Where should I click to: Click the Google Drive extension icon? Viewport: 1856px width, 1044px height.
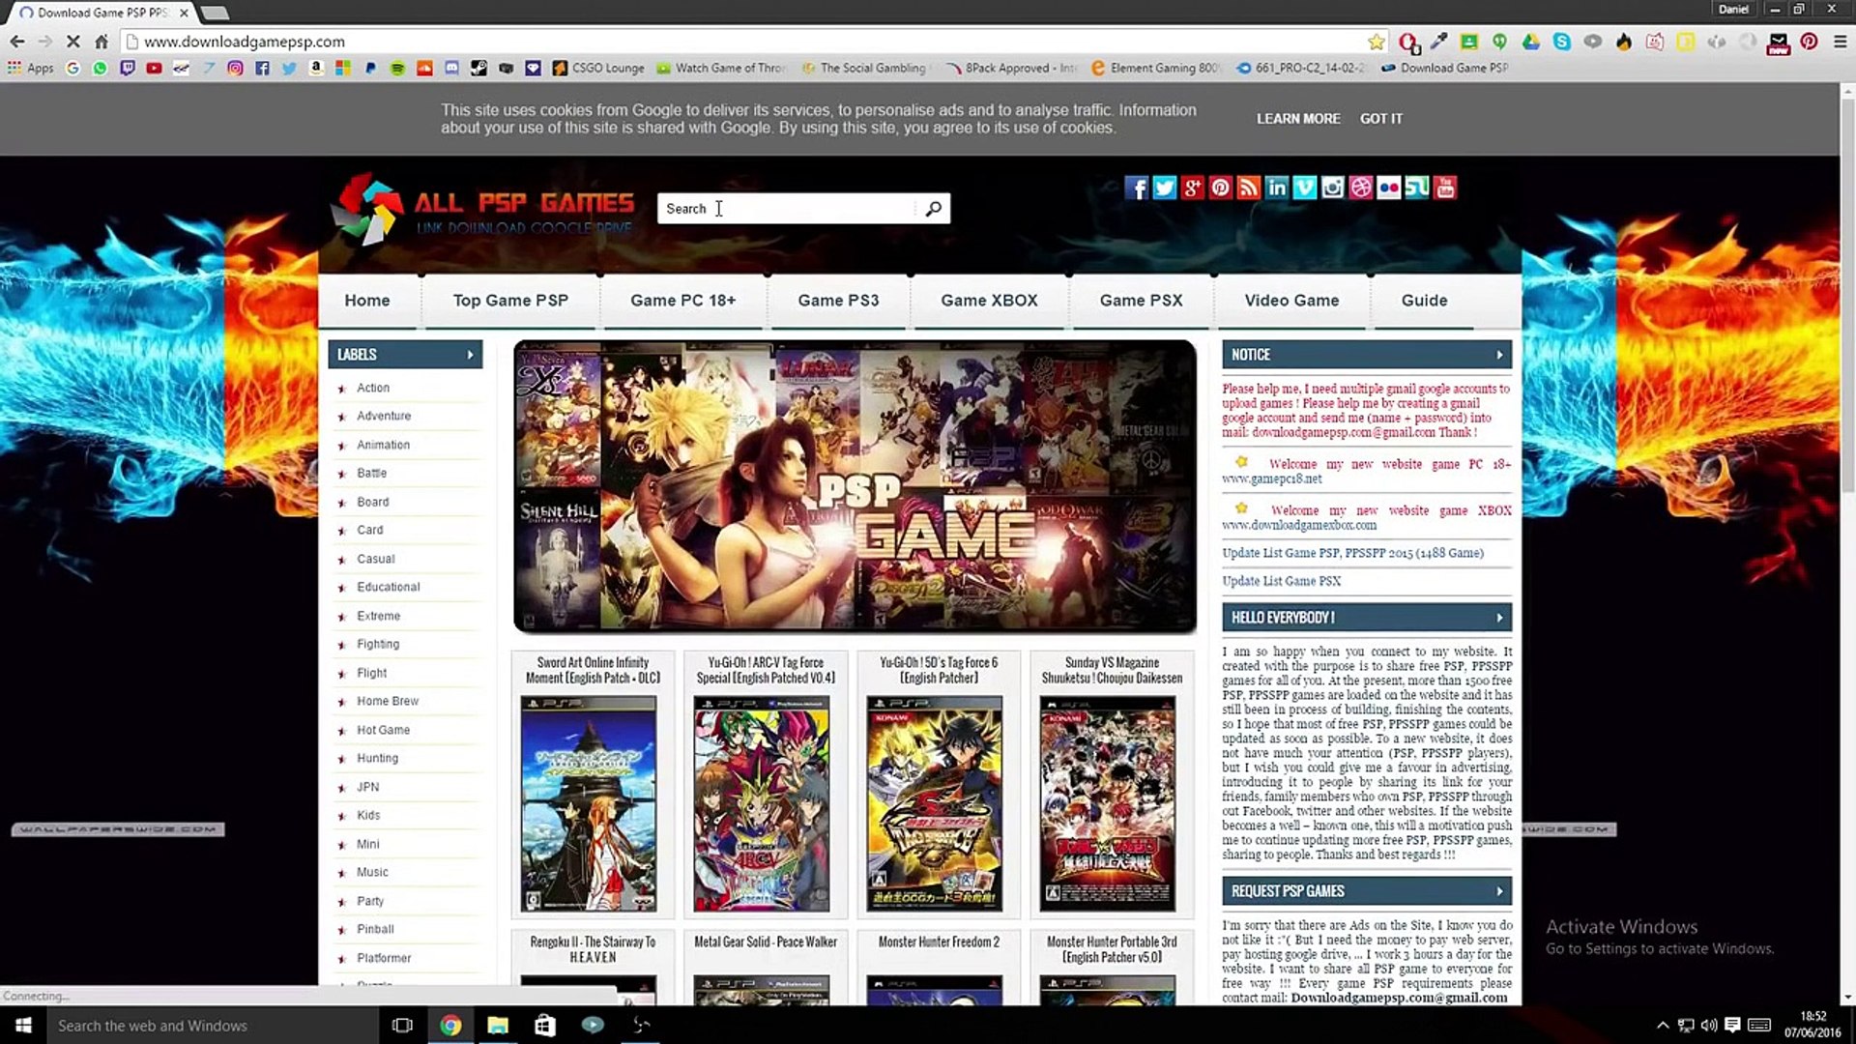(1530, 42)
